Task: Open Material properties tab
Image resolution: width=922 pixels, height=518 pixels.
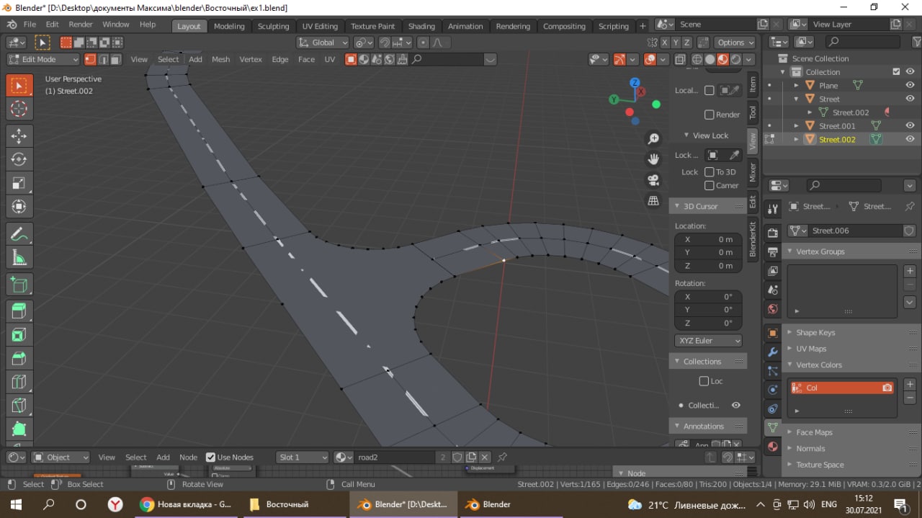Action: point(772,447)
